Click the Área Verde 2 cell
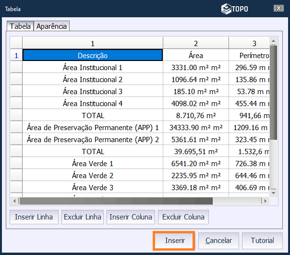The width and height of the screenshot is (290, 255). click(x=93, y=175)
